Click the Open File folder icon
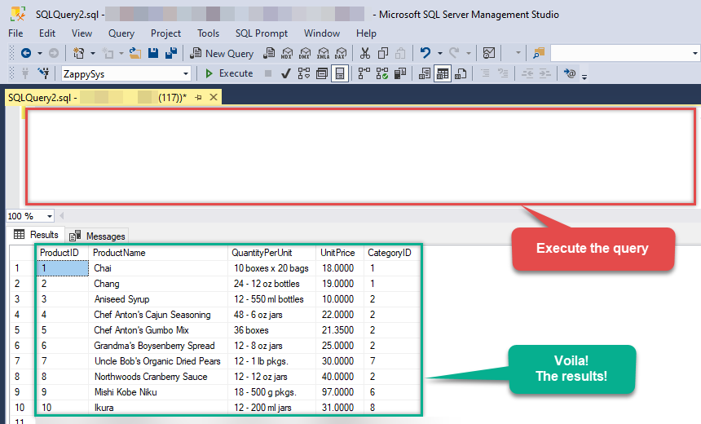This screenshot has height=424, width=701. pos(135,53)
